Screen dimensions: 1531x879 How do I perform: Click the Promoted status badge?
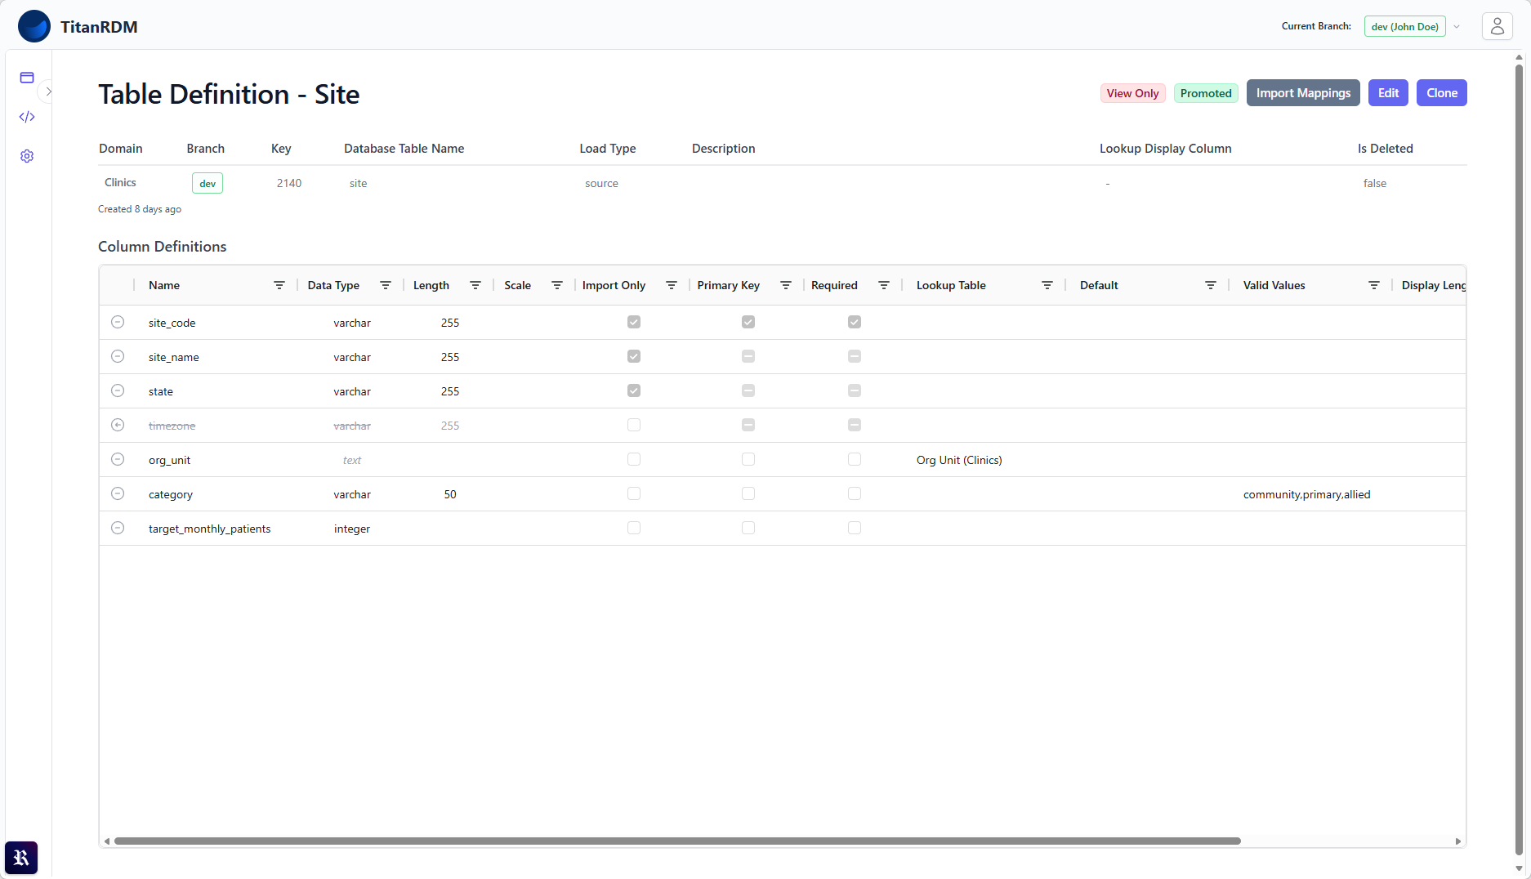pos(1206,93)
